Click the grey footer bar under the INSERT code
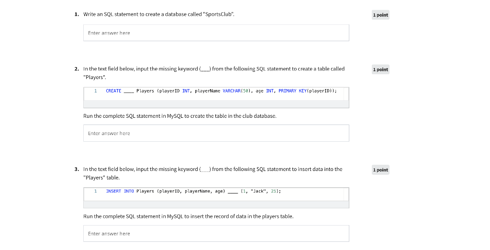 click(x=216, y=205)
